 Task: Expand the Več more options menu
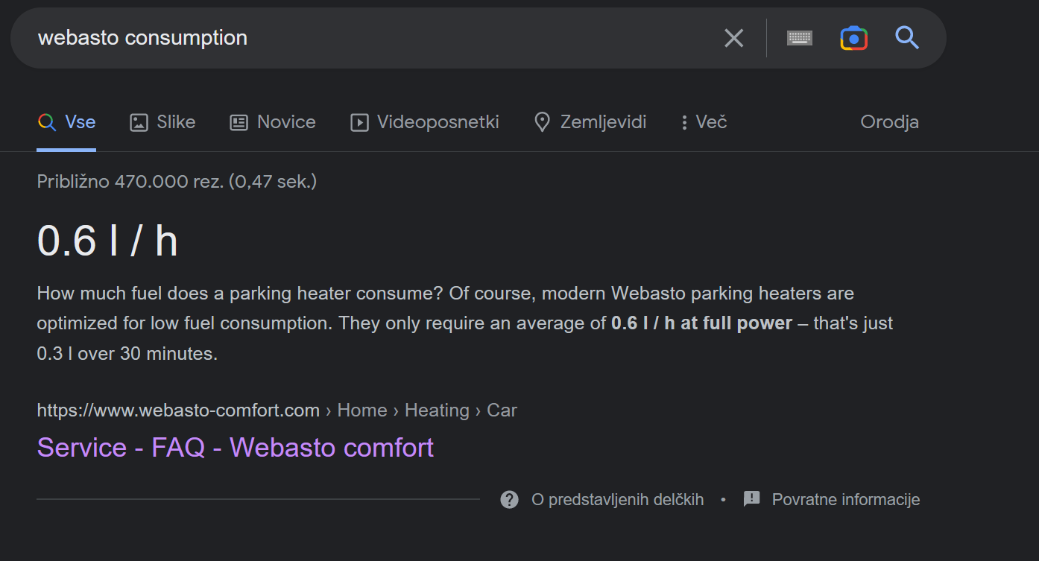tap(704, 122)
